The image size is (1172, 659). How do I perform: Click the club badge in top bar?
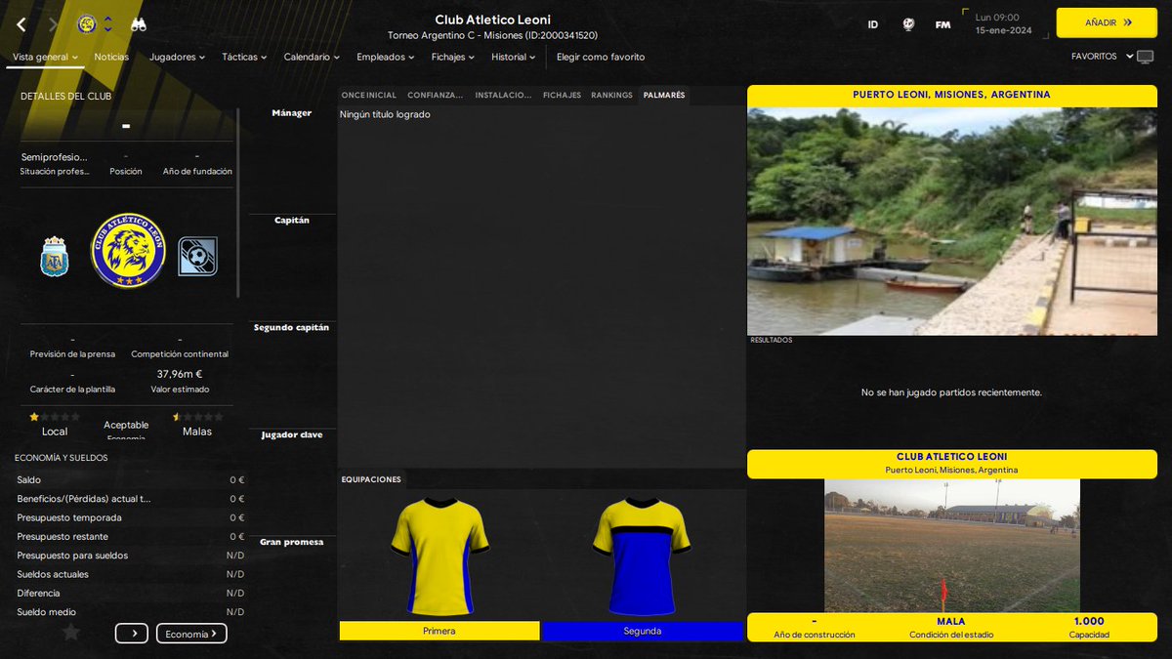87,23
